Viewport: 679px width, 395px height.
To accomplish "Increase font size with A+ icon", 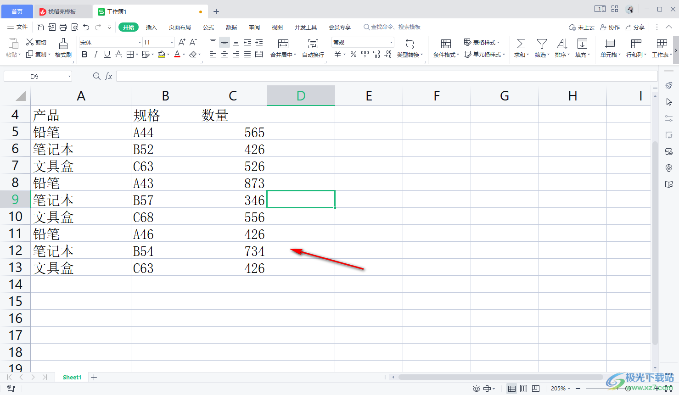I will (x=182, y=42).
